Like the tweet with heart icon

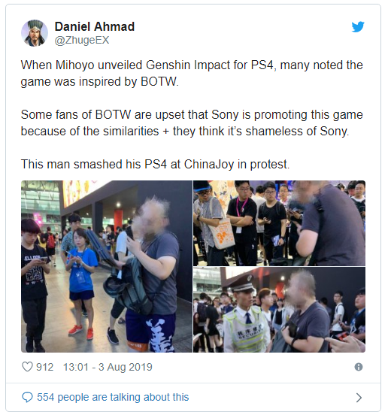coord(27,367)
